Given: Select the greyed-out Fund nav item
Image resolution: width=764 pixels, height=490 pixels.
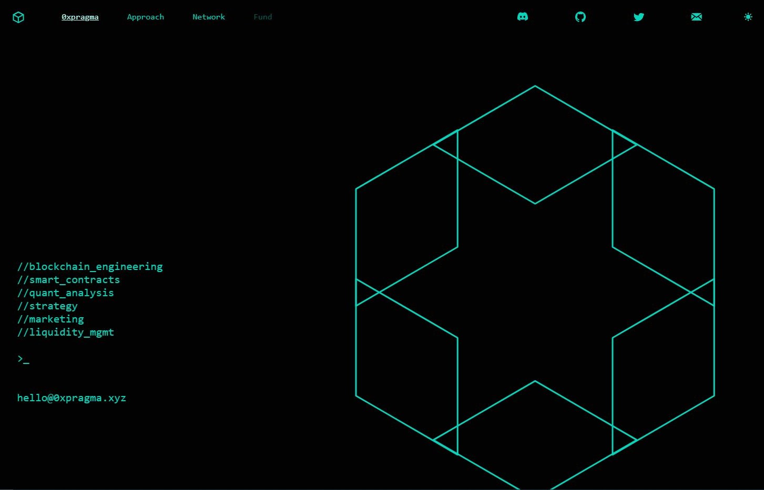Looking at the screenshot, I should tap(263, 17).
